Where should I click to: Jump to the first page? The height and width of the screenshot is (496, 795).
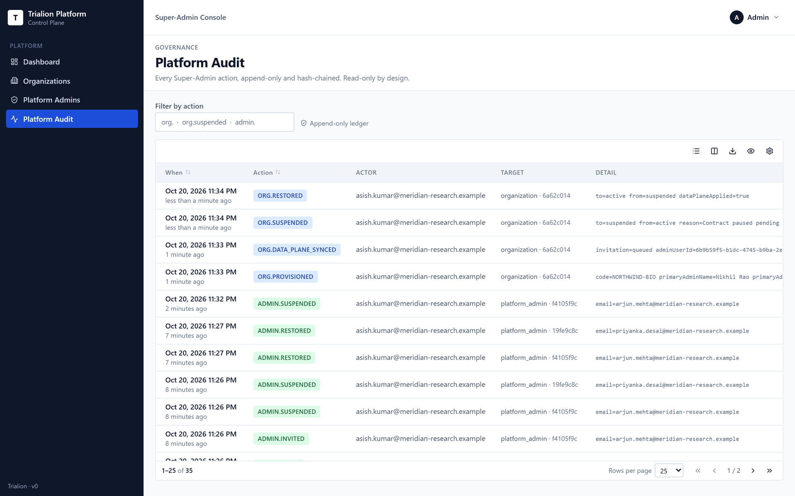pyautogui.click(x=698, y=471)
